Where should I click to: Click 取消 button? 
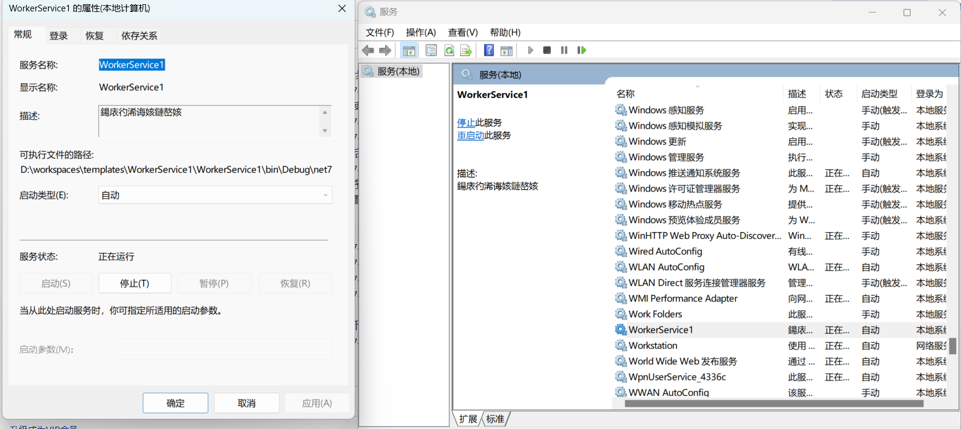pos(247,403)
